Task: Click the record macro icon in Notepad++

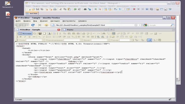Action: [x=134, y=9]
